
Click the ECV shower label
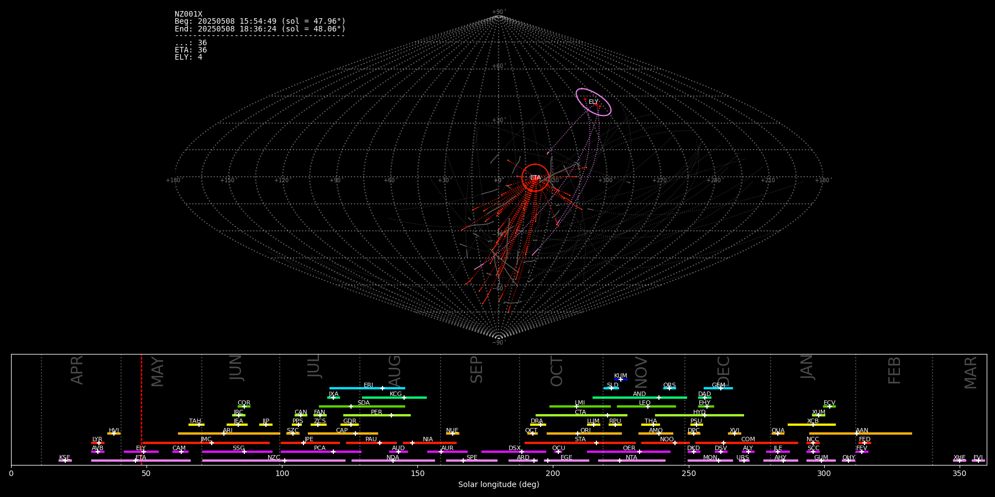point(830,403)
